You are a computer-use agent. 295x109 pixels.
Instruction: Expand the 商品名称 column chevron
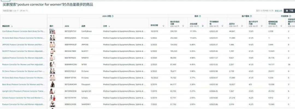12,26
